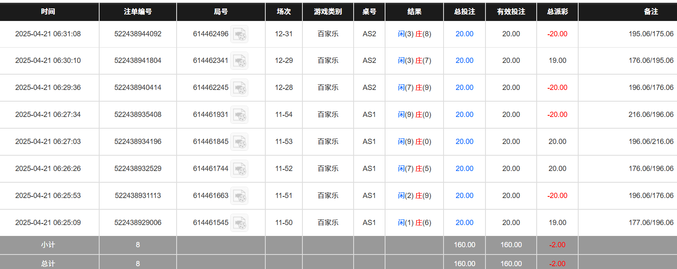The width and height of the screenshot is (677, 269).
Task: Open total bet amount for 06:30:10 row
Action: click(464, 60)
